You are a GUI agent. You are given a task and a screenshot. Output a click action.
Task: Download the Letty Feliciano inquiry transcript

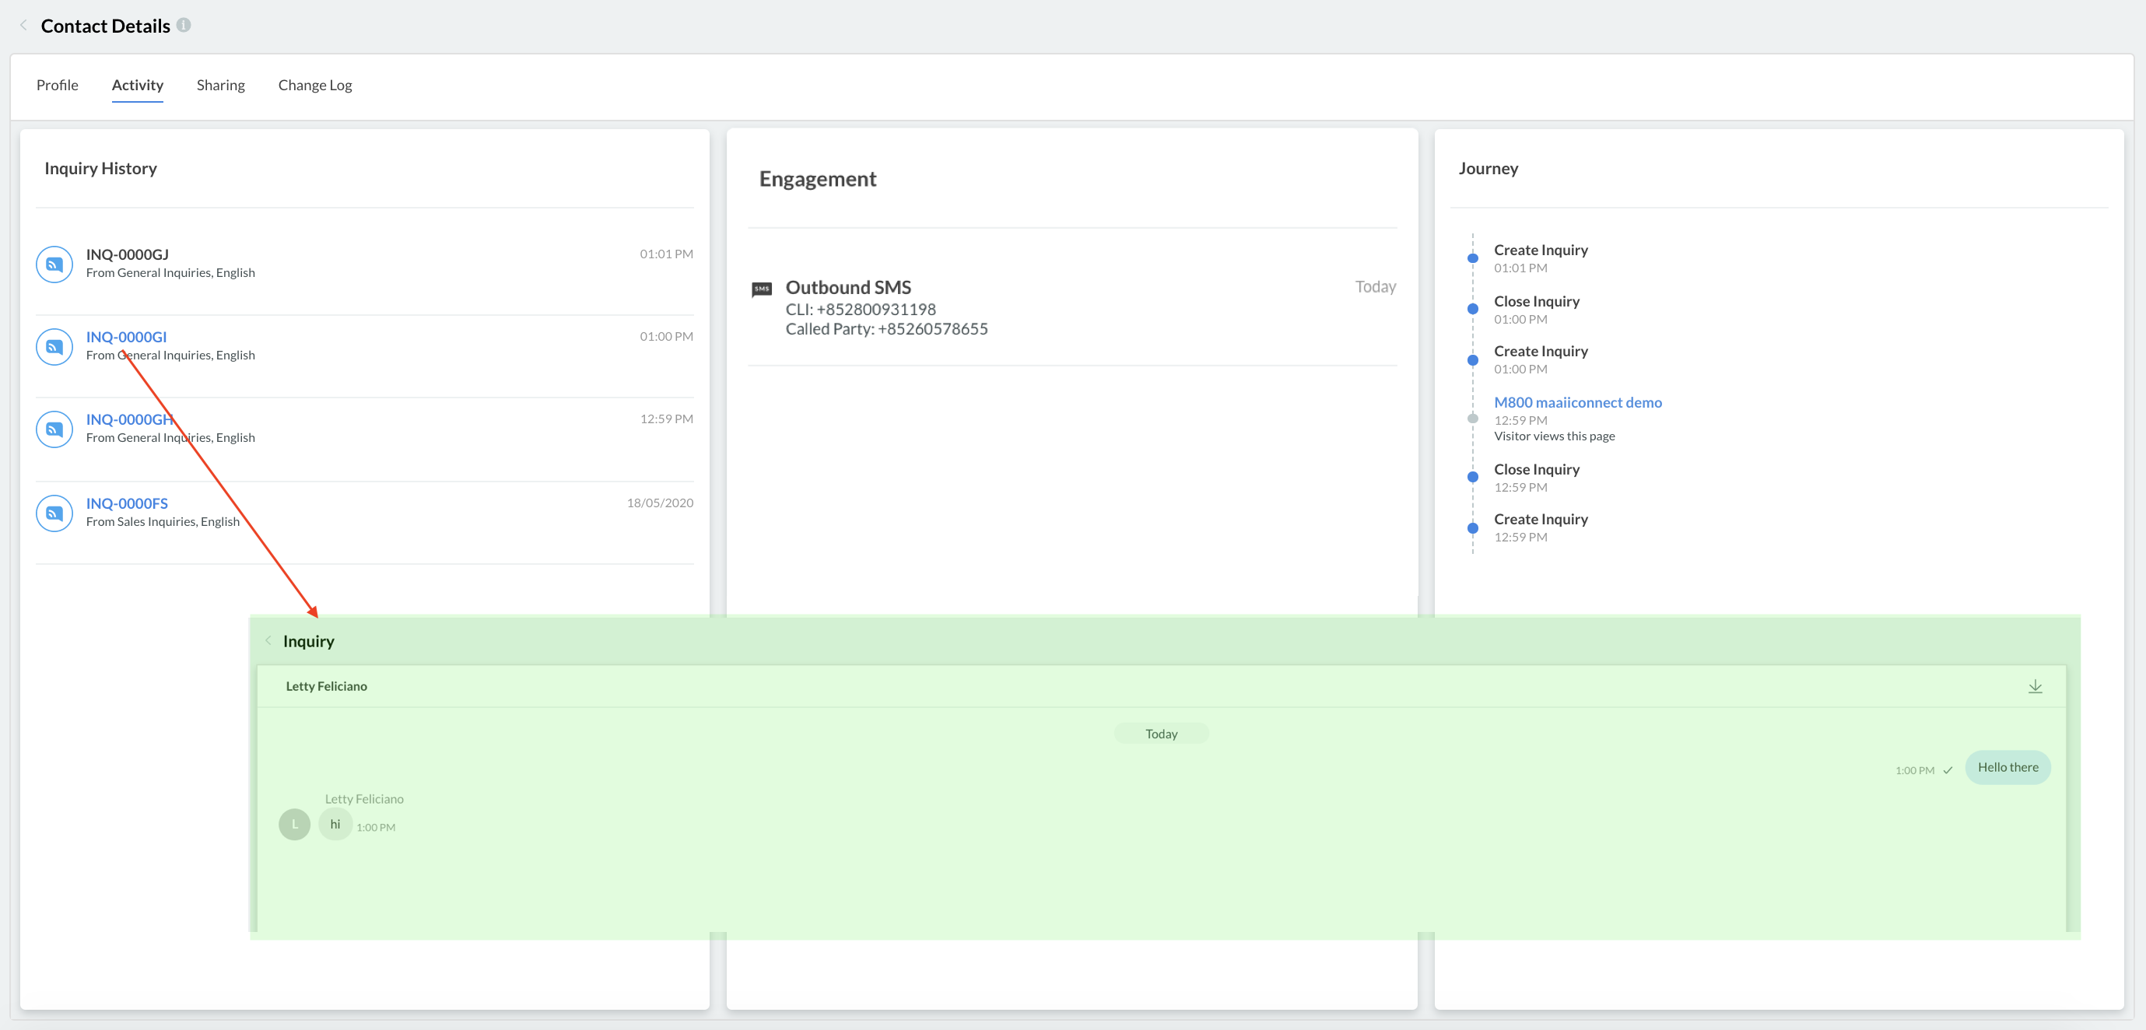click(2035, 686)
